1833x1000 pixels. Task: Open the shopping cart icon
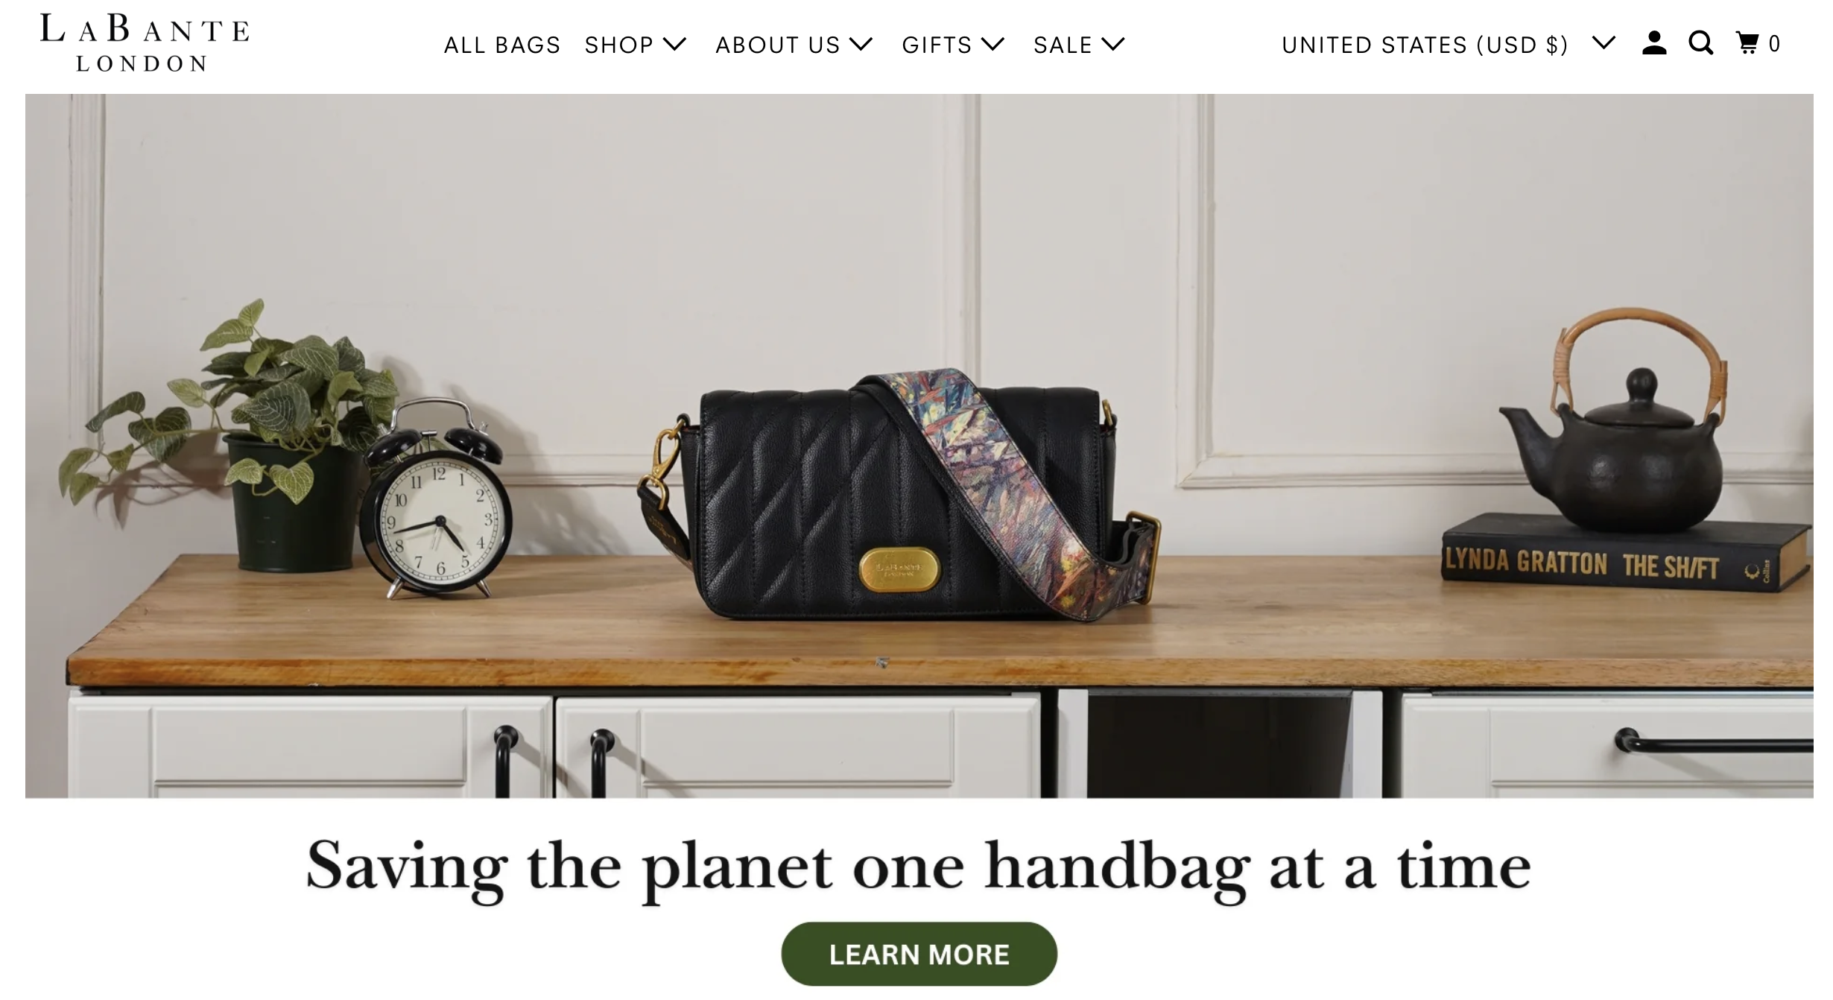coord(1747,43)
